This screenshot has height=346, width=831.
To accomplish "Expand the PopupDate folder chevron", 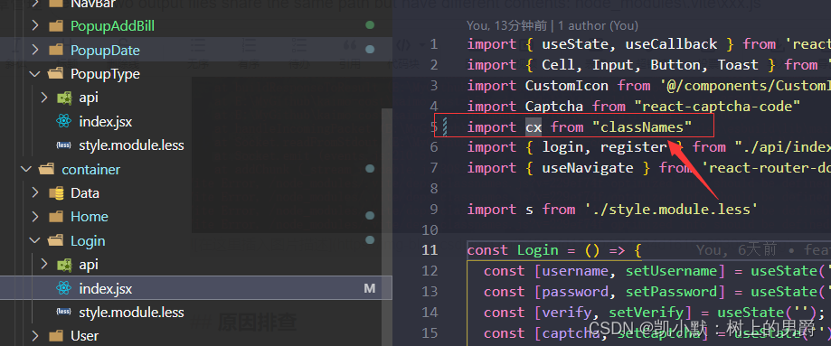I will tap(35, 50).
